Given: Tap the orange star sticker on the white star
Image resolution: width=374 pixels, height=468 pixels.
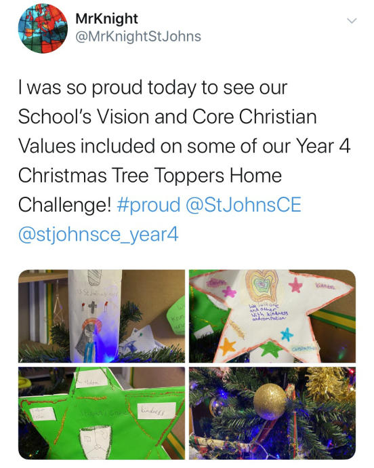Looking at the screenshot, I should (x=228, y=346).
